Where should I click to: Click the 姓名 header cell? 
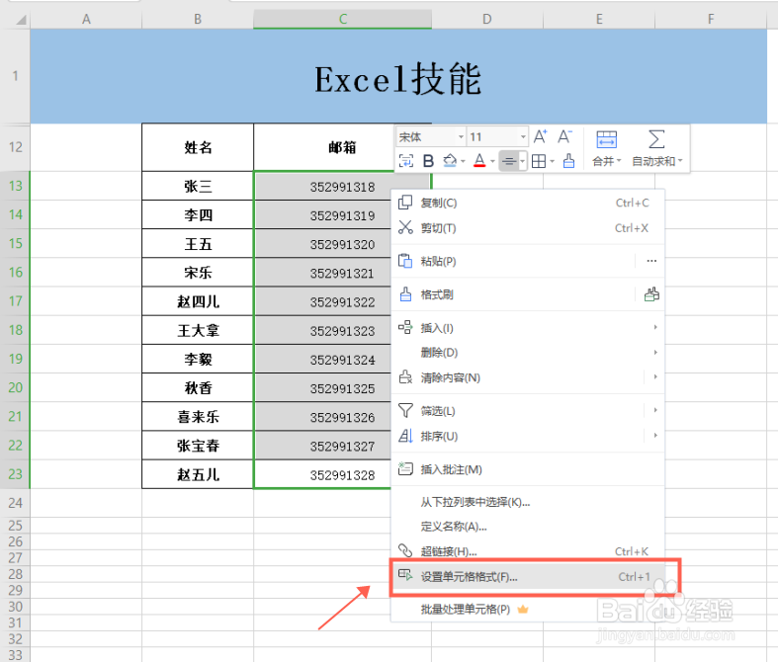point(198,147)
